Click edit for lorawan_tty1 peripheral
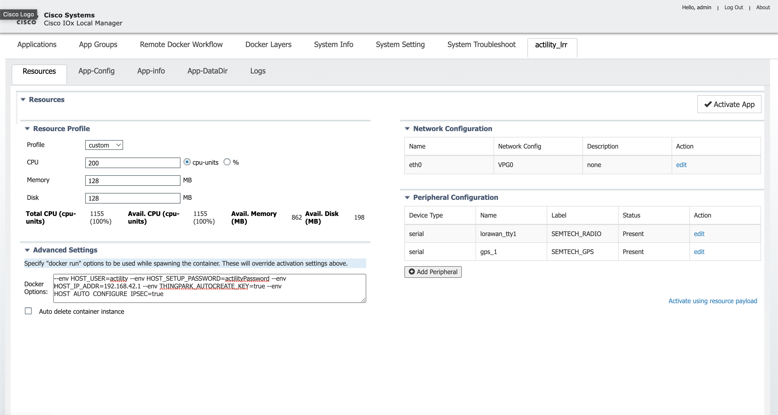778x415 pixels. click(699, 234)
